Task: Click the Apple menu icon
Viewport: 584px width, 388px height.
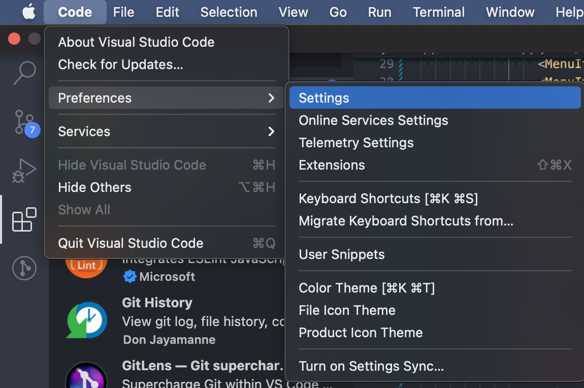Action: (x=28, y=12)
